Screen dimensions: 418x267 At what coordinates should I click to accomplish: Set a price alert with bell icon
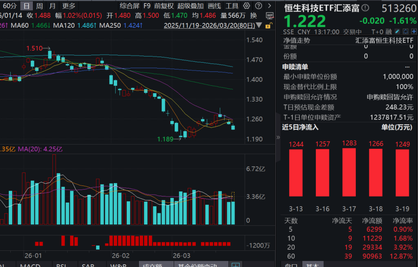click(x=405, y=32)
